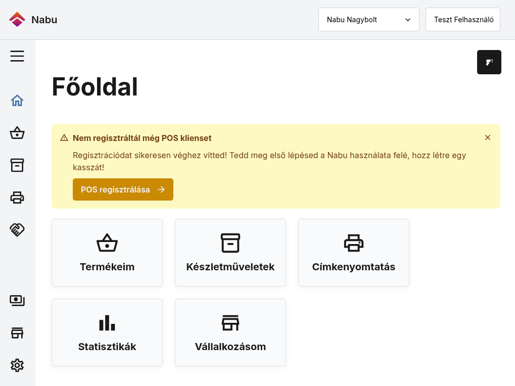
Task: Open payments via sidebar cash icon
Action: click(17, 300)
